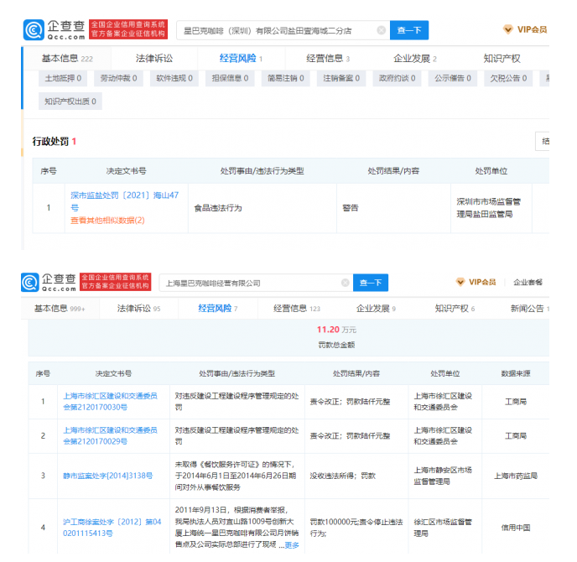
Task: Select the 担保信息 0 filter chip
Action: [230, 78]
